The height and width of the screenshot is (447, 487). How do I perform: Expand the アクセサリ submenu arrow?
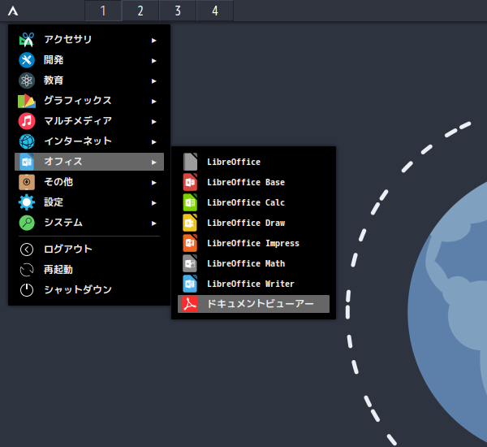tap(153, 41)
